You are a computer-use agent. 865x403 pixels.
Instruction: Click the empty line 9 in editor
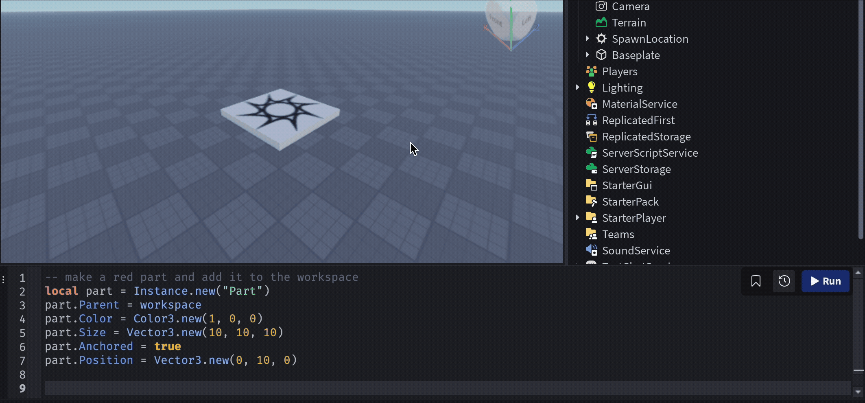click(x=448, y=388)
